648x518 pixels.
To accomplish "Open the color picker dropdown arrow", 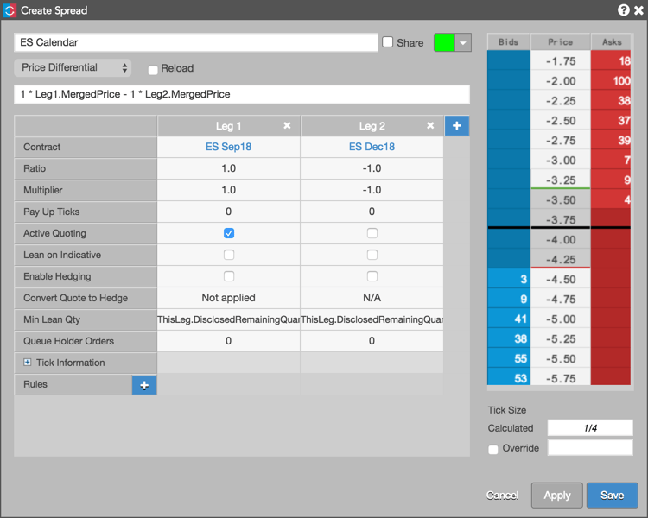I will [463, 42].
